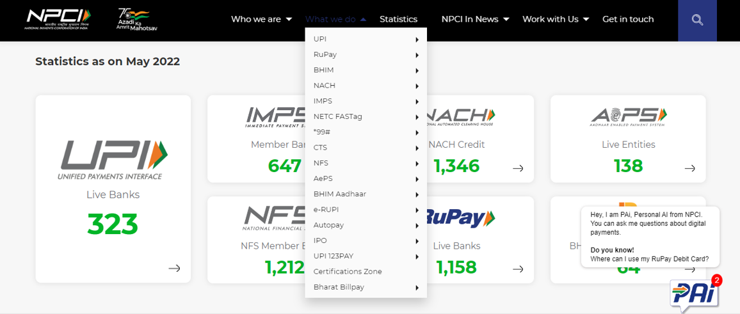The height and width of the screenshot is (314, 740).
Task: Click the 1,158 Live Banks figure
Action: tap(457, 268)
